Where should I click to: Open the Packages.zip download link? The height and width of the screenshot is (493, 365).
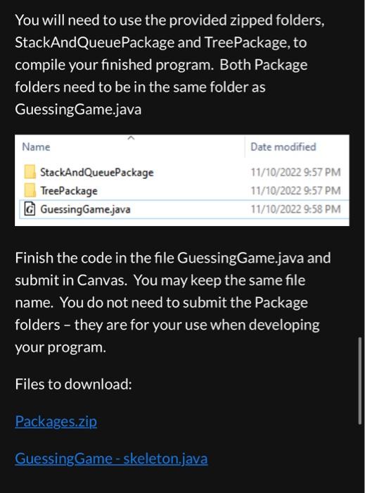[56, 421]
